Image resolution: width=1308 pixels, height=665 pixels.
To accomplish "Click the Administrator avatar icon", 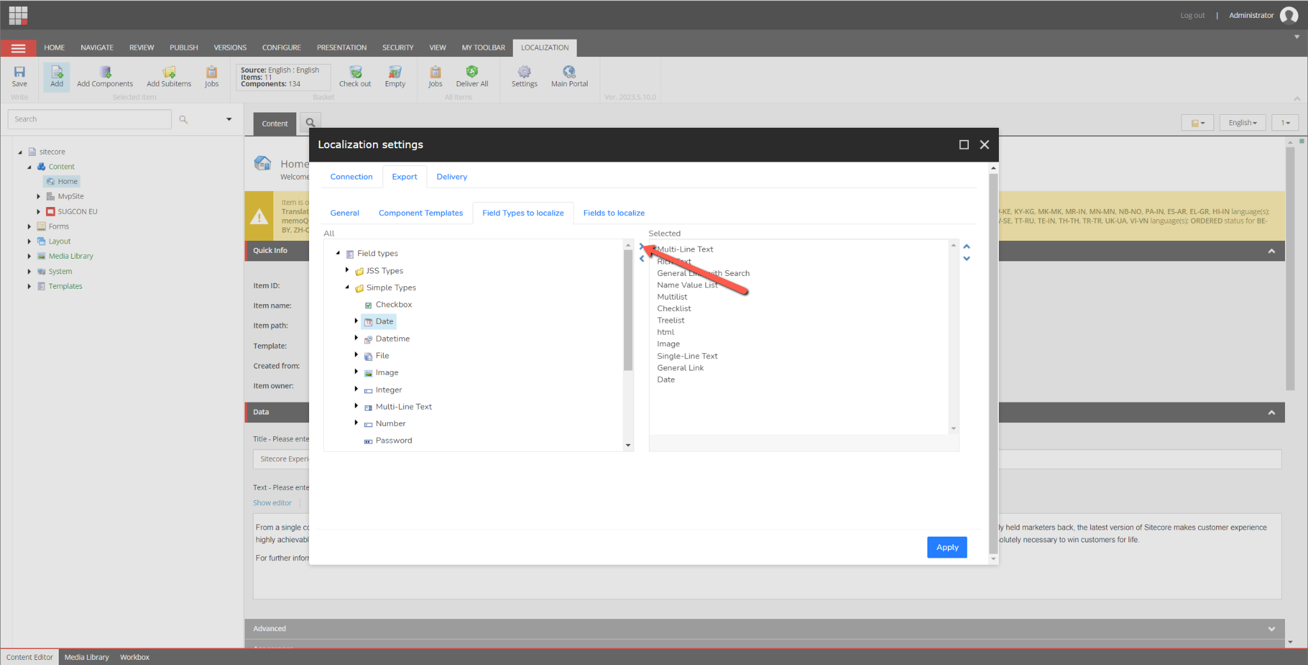I will 1289,15.
